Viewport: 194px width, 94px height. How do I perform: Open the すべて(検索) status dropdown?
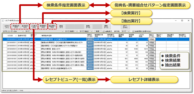point(71,31)
